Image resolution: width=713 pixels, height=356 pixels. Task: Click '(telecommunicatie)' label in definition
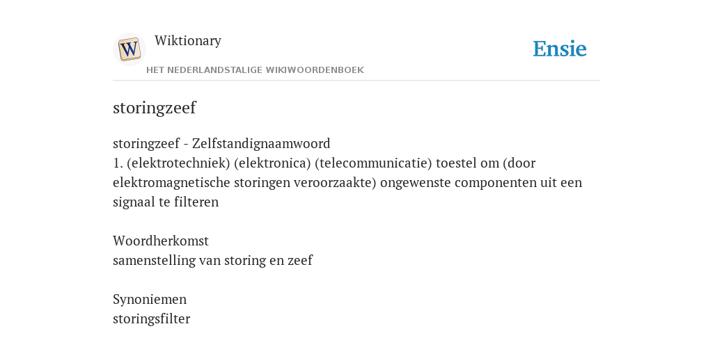[x=373, y=163]
